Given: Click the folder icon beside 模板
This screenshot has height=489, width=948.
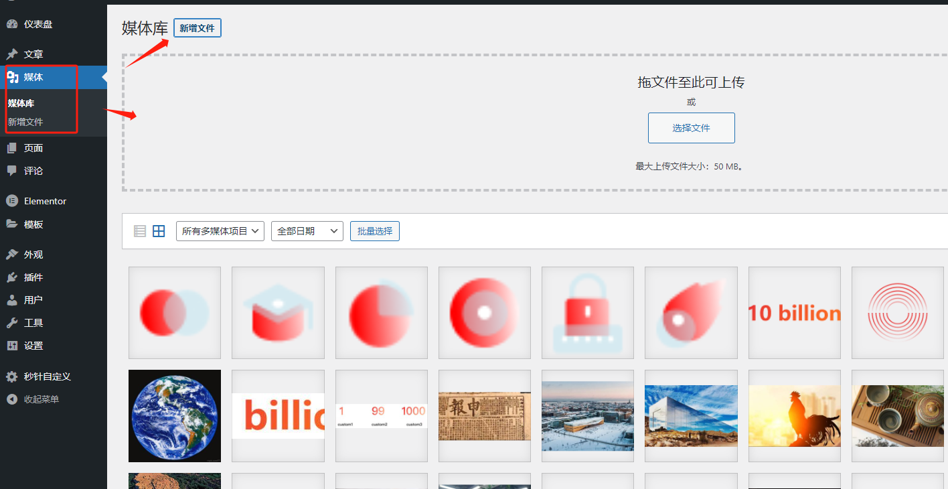Looking at the screenshot, I should [12, 224].
